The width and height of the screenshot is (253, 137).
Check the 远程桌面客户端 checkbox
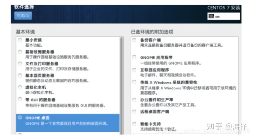pos(134,111)
